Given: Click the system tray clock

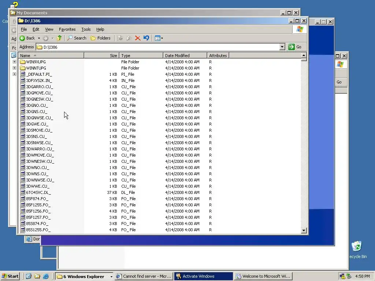Looking at the screenshot, I should click(x=362, y=276).
